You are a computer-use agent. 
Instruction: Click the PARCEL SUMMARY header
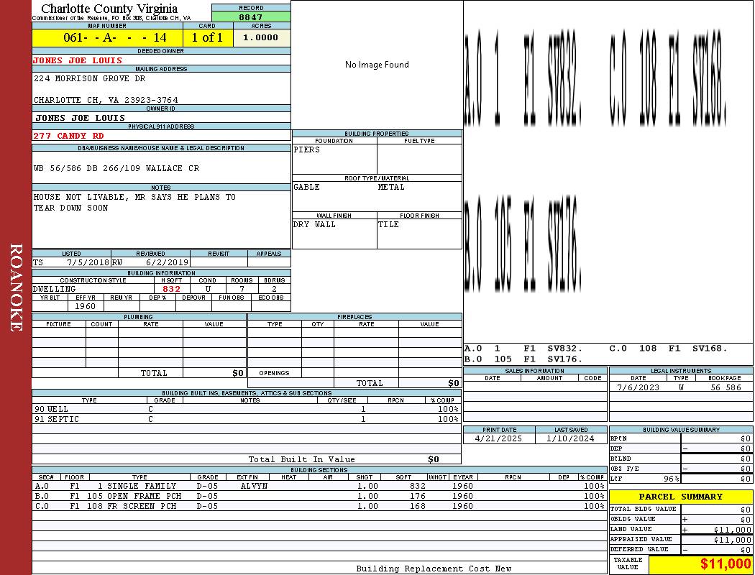pos(680,497)
